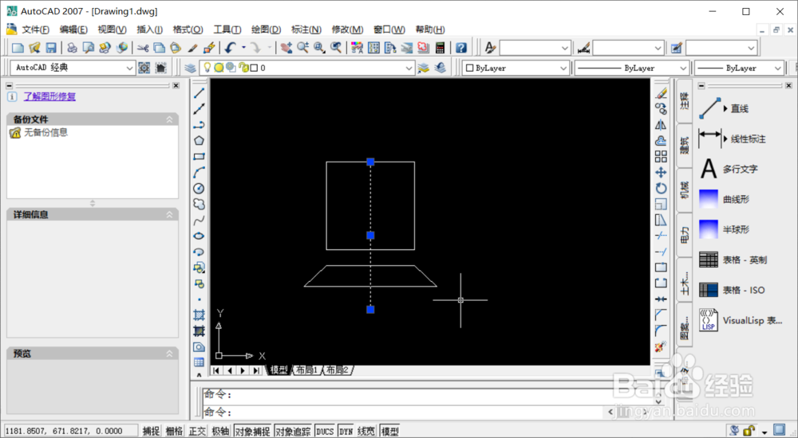The width and height of the screenshot is (798, 438).
Task: Click the Undo arrow icon
Action: pos(230,48)
